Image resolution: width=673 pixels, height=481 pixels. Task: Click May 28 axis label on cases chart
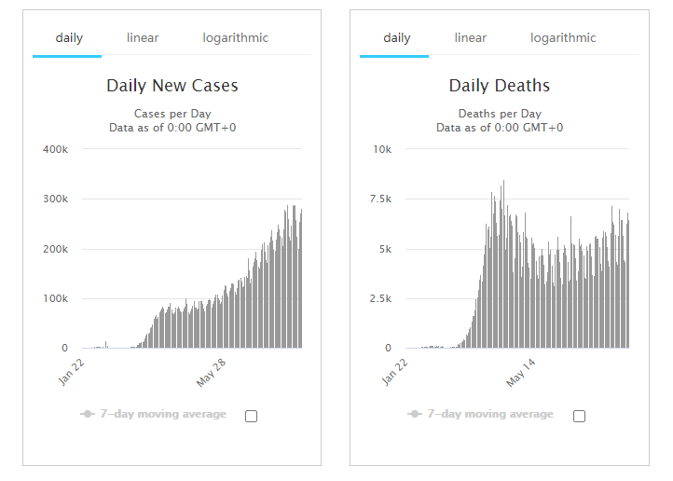(x=211, y=373)
